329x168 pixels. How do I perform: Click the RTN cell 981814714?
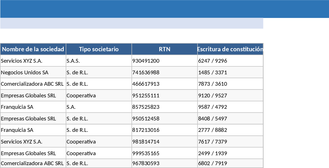pos(164,142)
